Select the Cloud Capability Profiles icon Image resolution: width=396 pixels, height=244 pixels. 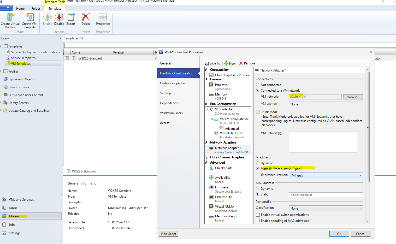(x=211, y=75)
